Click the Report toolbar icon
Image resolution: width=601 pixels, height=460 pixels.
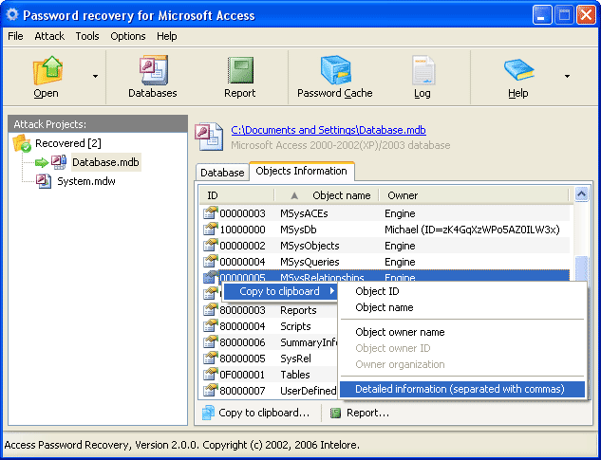240,70
